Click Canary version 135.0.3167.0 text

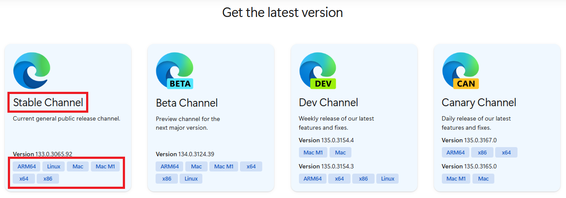coord(469,140)
